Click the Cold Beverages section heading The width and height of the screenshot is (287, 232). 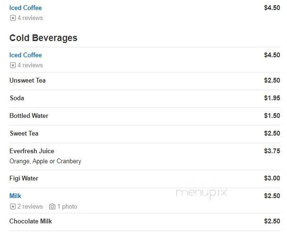coord(43,38)
